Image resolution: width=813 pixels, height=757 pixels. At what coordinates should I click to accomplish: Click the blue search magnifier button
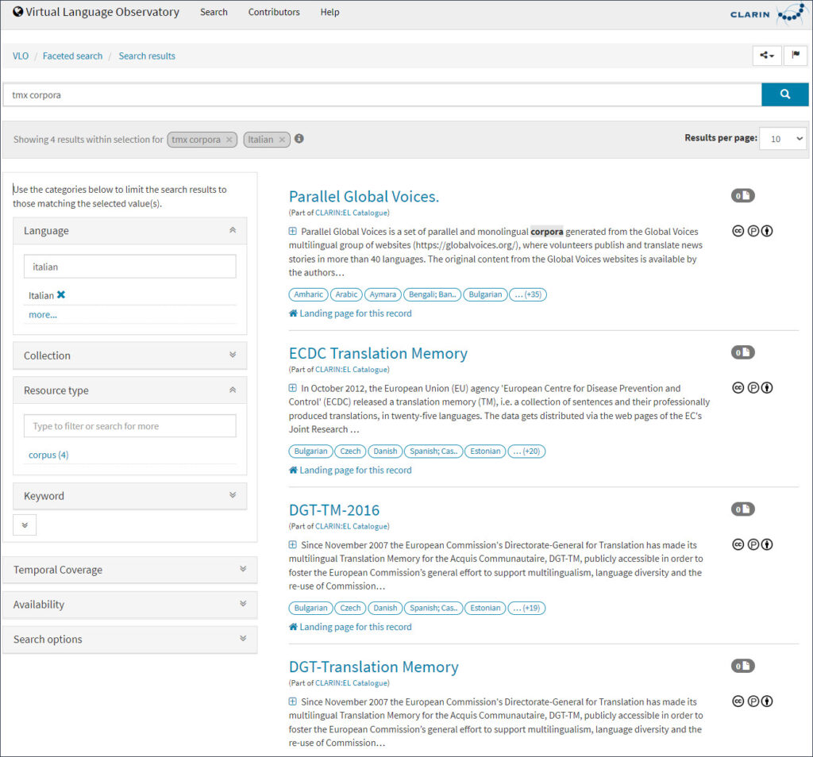pos(784,94)
